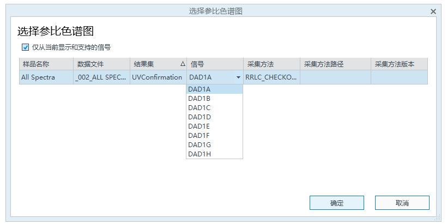Sort by the 结果集 column header
The image size is (447, 224).
point(159,64)
